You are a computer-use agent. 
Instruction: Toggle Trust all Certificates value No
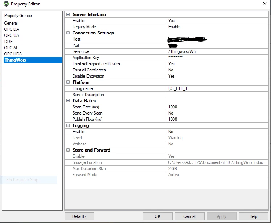coord(217,70)
